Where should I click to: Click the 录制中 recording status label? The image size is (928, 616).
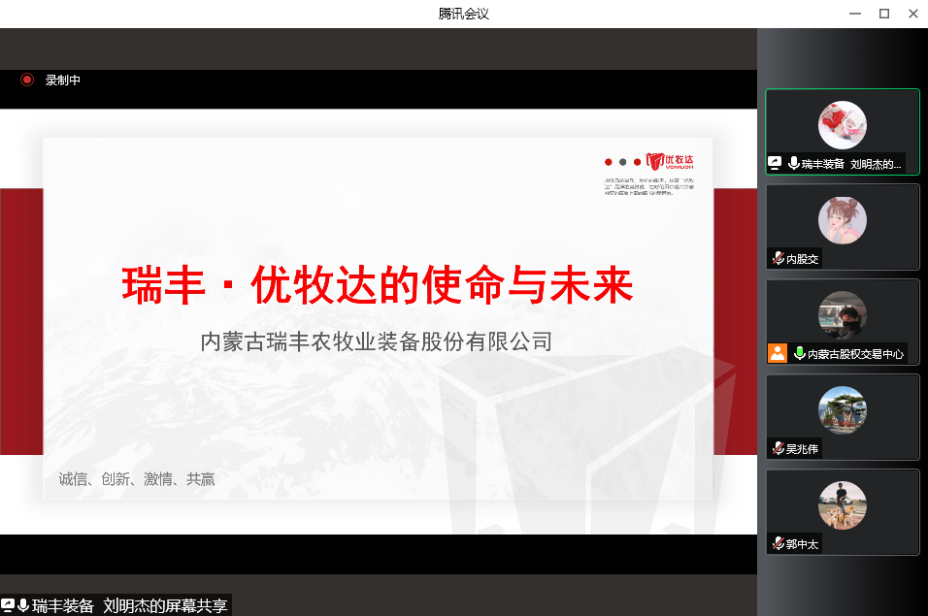pyautogui.click(x=63, y=80)
